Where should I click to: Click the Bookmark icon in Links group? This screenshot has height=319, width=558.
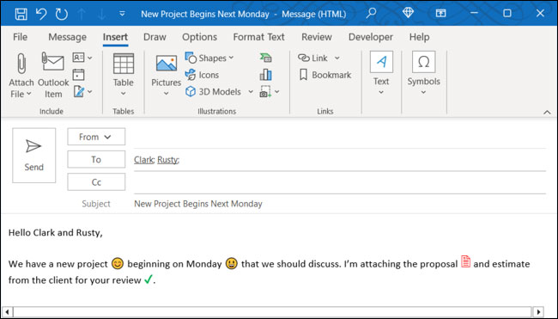click(x=303, y=75)
